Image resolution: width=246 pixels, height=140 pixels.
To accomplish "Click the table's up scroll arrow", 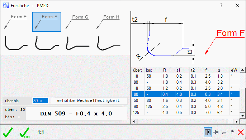I will [242, 70].
